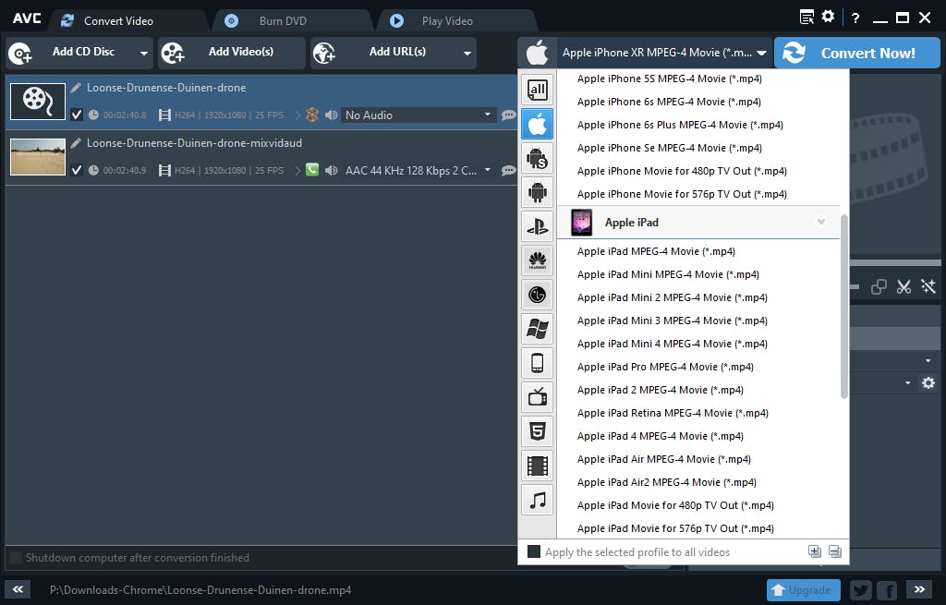Select the Windows devices category icon
The image size is (946, 605).
537,330
